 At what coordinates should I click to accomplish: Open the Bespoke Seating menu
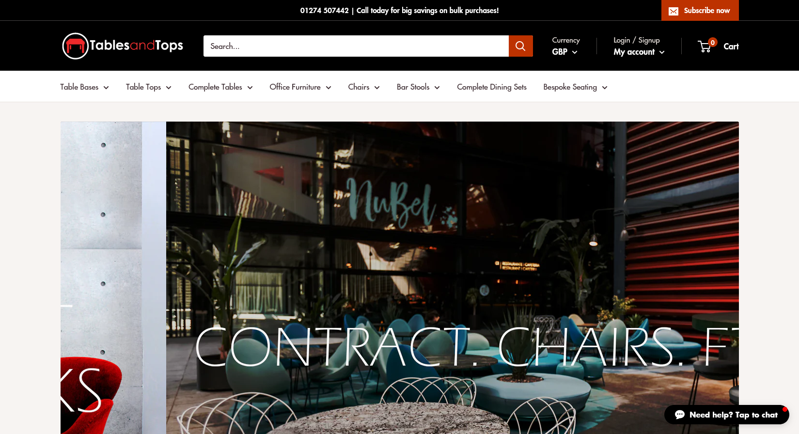tap(575, 87)
